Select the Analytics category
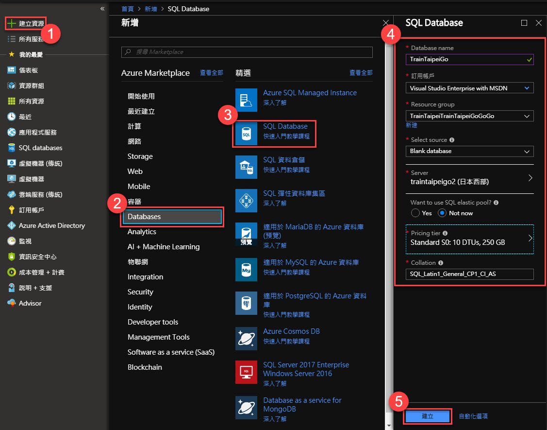Screen dimensions: 547x430 [142, 232]
